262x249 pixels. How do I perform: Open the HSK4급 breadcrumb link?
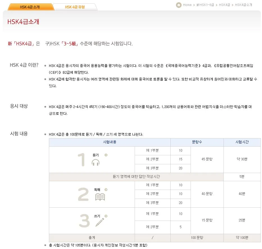click(x=224, y=5)
